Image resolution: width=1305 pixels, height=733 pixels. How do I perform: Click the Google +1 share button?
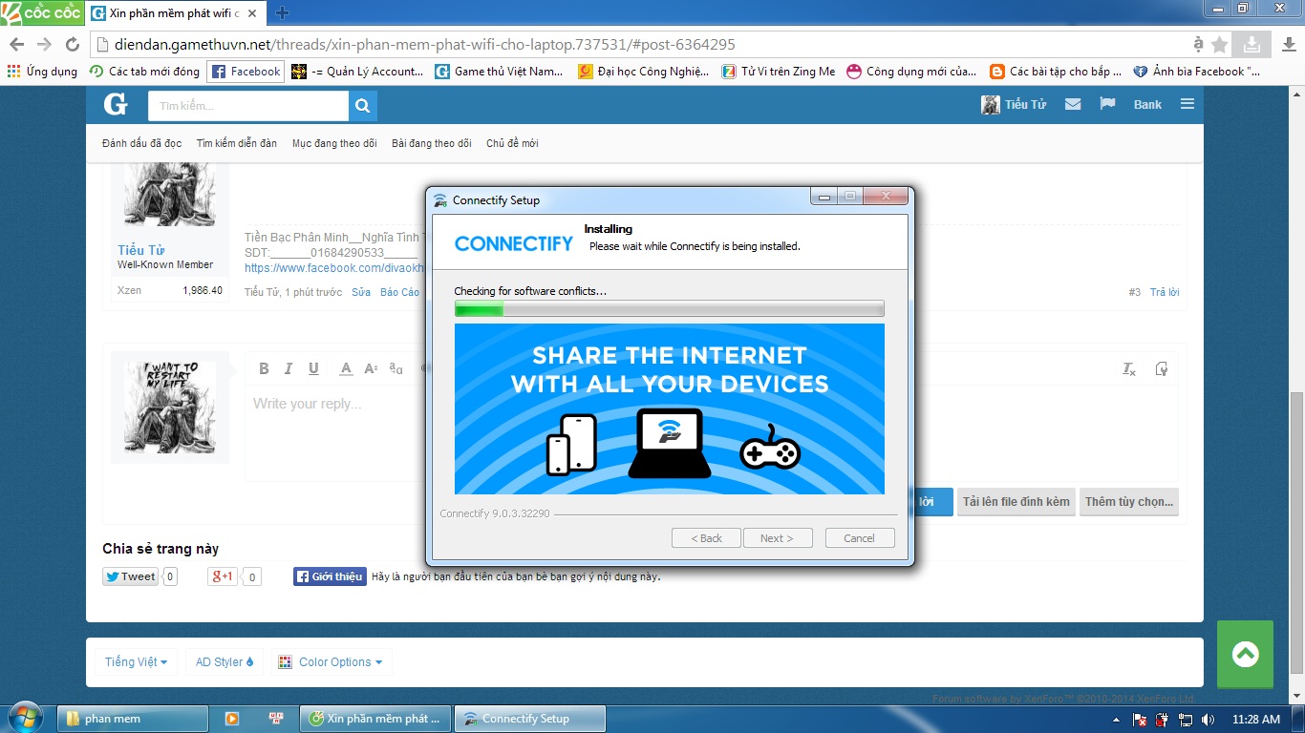[x=224, y=576]
